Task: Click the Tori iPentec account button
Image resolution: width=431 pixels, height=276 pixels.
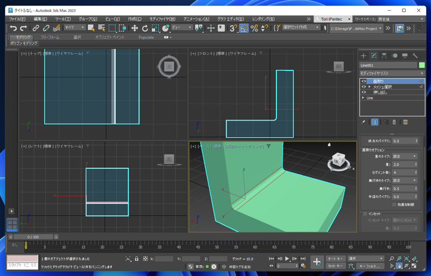Action: 333,19
